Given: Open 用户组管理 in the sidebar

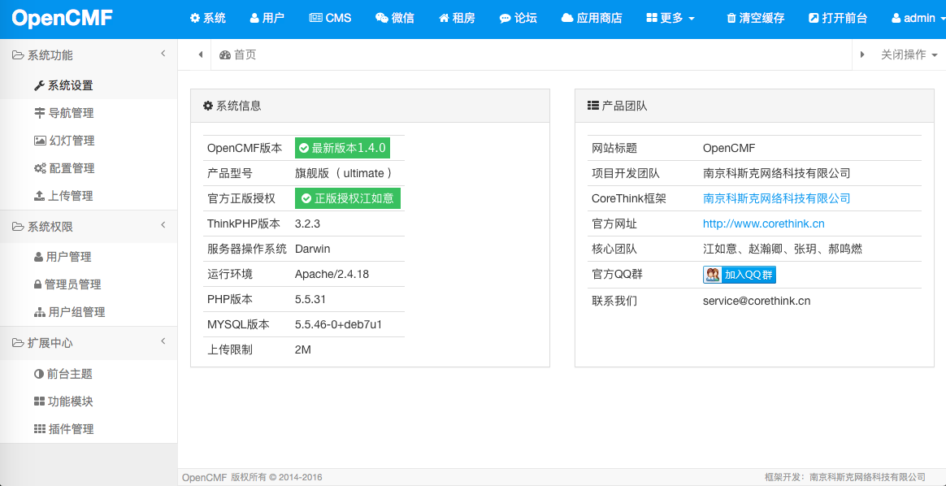Looking at the screenshot, I should (x=89, y=313).
